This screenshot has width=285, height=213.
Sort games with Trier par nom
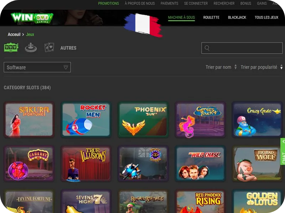[221, 67]
